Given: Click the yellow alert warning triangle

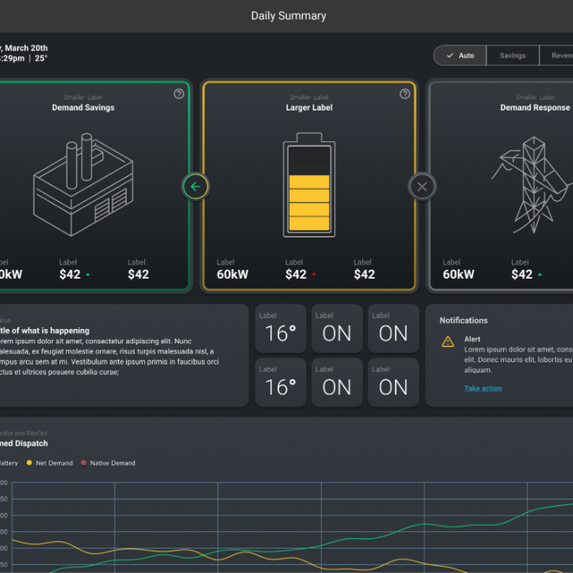Looking at the screenshot, I should click(448, 342).
